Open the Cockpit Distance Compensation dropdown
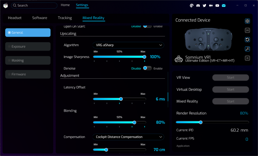Viewport: 258px width, 156px height. pyautogui.click(x=128, y=137)
